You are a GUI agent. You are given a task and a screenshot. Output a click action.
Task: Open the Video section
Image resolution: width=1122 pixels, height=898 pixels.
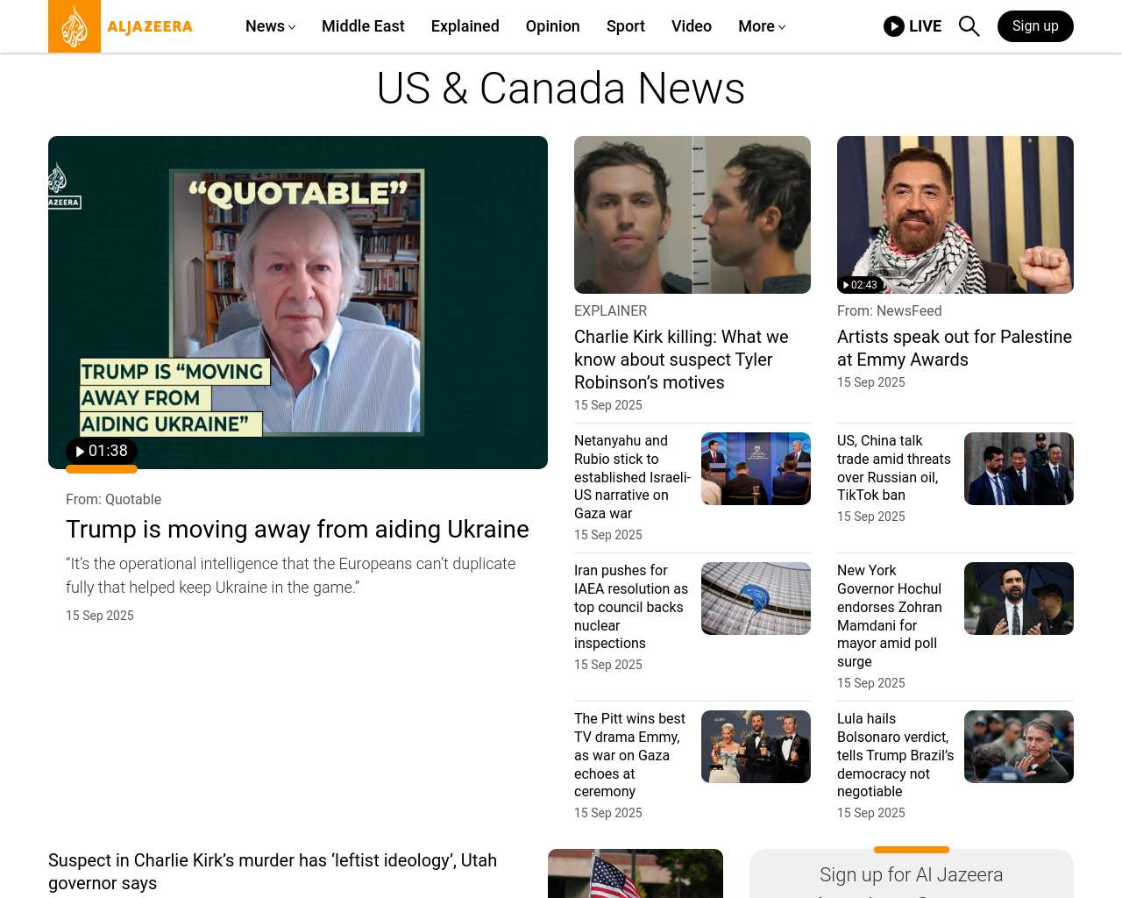click(692, 26)
